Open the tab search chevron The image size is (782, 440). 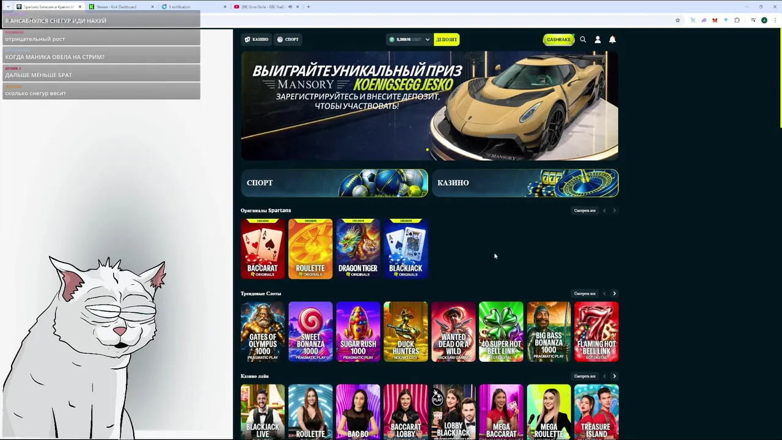7,7
